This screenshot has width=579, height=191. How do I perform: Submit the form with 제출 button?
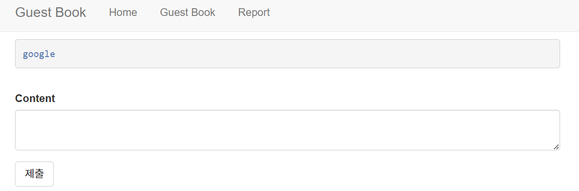(34, 174)
